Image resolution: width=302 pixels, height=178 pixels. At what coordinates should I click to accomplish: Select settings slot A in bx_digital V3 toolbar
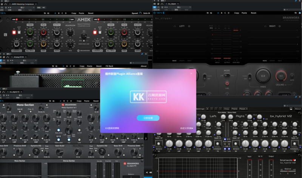[60, 101]
